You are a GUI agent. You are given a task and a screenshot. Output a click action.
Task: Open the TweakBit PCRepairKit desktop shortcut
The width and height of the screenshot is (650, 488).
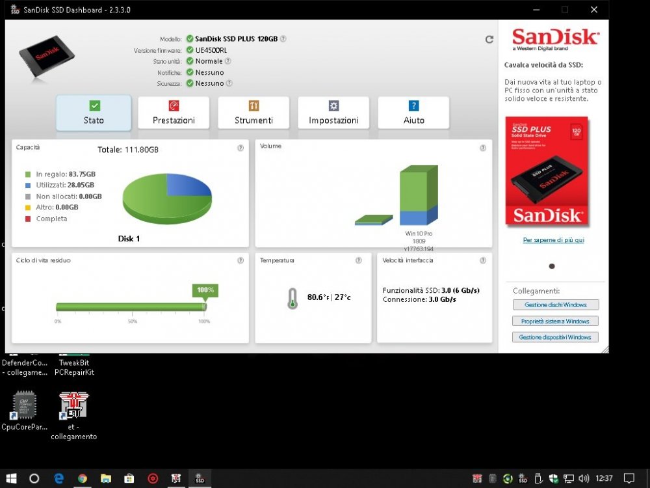[74, 364]
